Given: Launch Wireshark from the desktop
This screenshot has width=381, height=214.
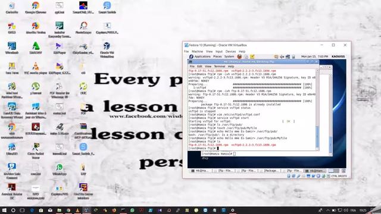Looking at the screenshot, I should (x=12, y=48).
